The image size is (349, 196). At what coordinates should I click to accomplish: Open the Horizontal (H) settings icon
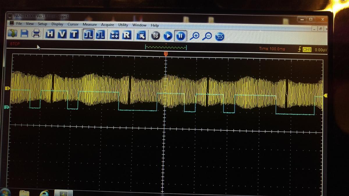click(50, 34)
